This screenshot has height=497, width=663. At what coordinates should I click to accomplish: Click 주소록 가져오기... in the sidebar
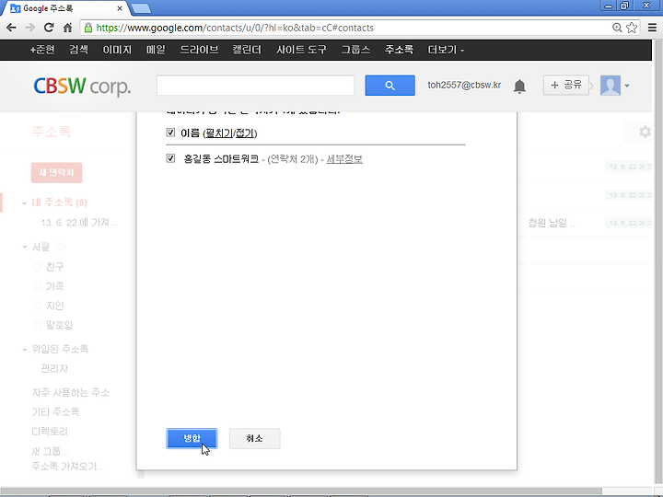pos(67,467)
